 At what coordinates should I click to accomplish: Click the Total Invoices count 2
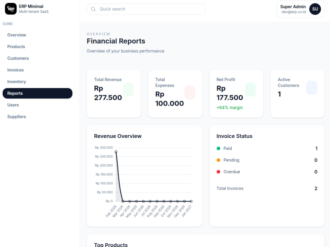tap(316, 188)
